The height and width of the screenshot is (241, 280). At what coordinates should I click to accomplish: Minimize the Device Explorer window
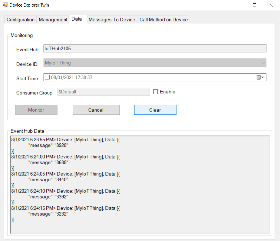click(238, 5)
